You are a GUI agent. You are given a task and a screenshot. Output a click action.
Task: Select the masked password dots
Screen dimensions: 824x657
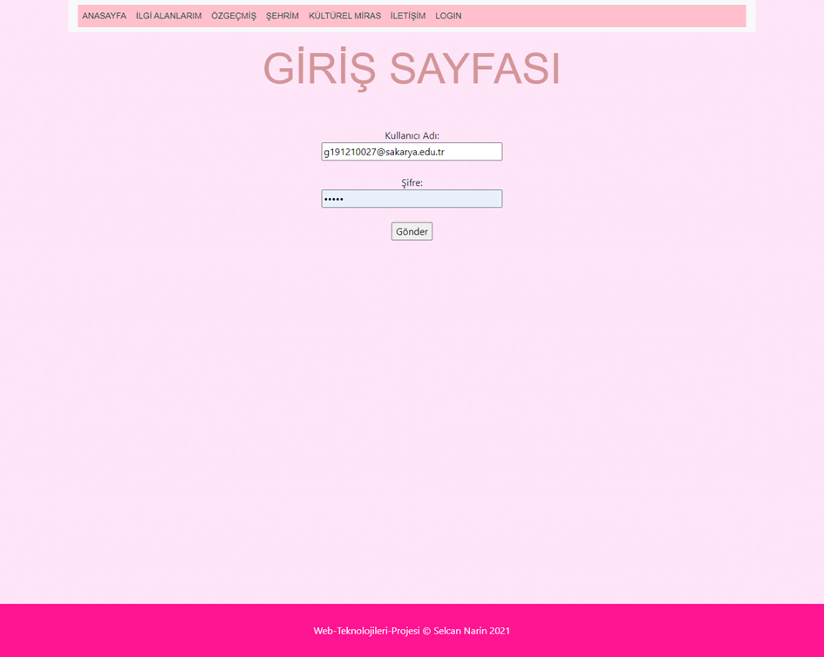click(x=334, y=198)
